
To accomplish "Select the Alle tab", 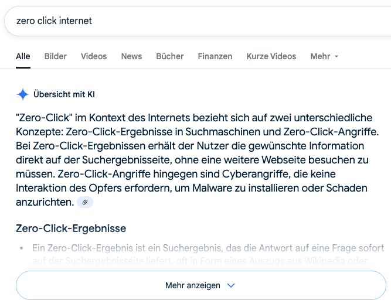I will (23, 56).
